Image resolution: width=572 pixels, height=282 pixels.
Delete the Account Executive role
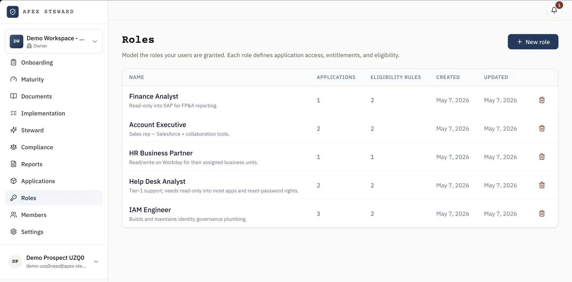click(x=542, y=128)
